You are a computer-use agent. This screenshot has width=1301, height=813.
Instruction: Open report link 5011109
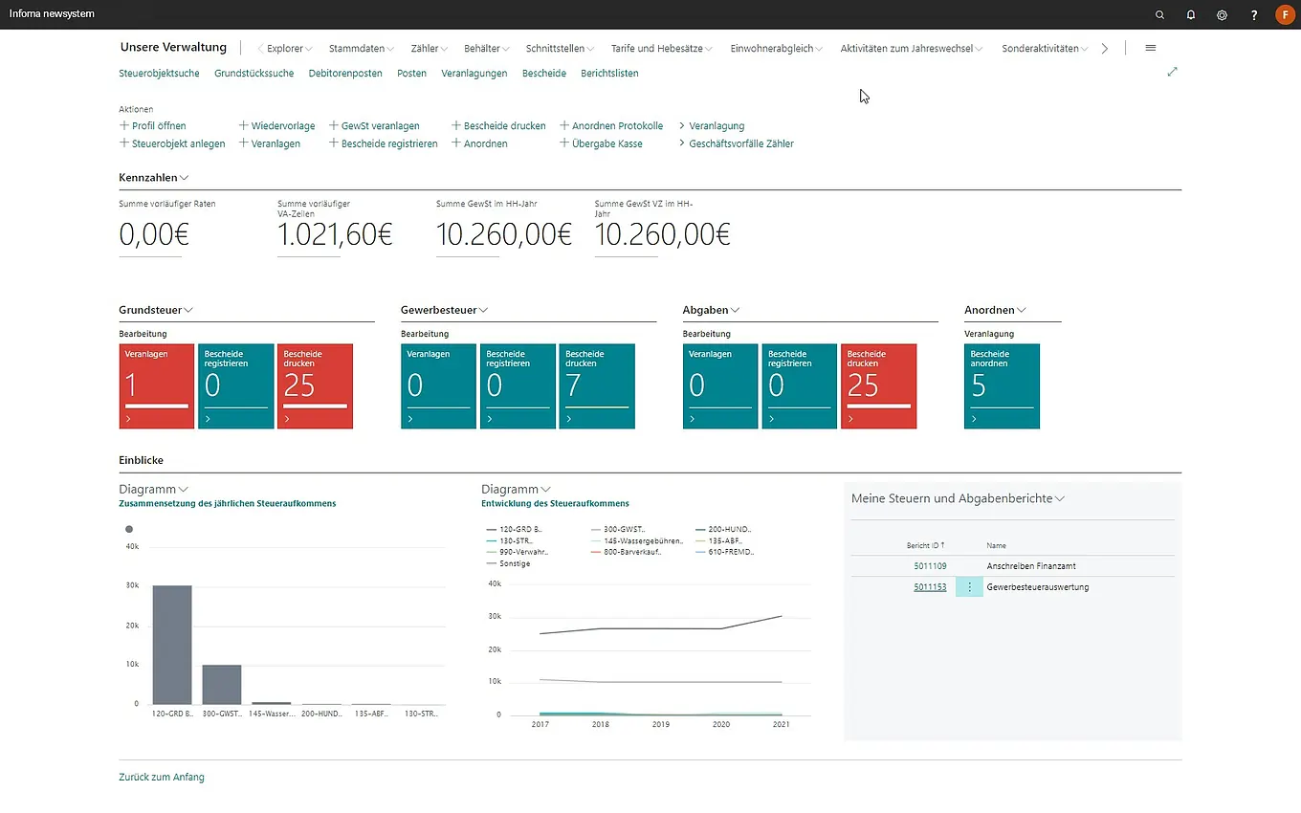(x=929, y=566)
